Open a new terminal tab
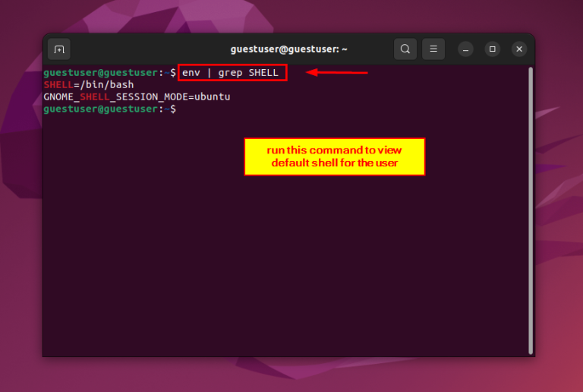The width and height of the screenshot is (583, 392). [59, 49]
